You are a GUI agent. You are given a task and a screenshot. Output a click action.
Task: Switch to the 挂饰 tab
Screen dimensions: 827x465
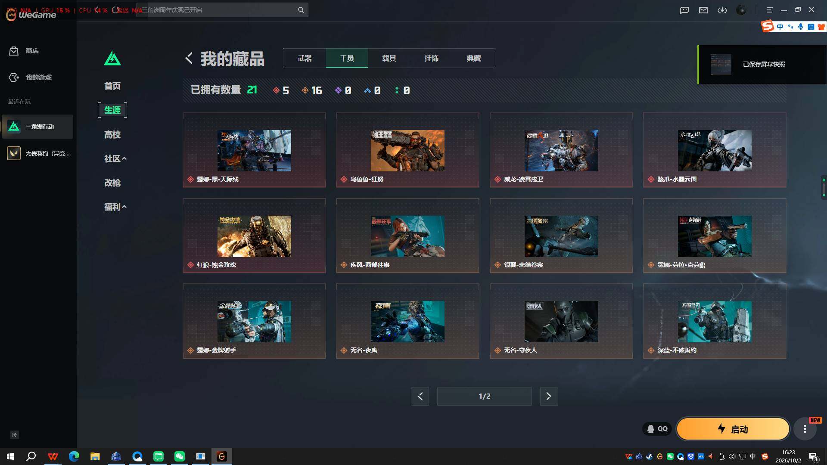click(431, 58)
